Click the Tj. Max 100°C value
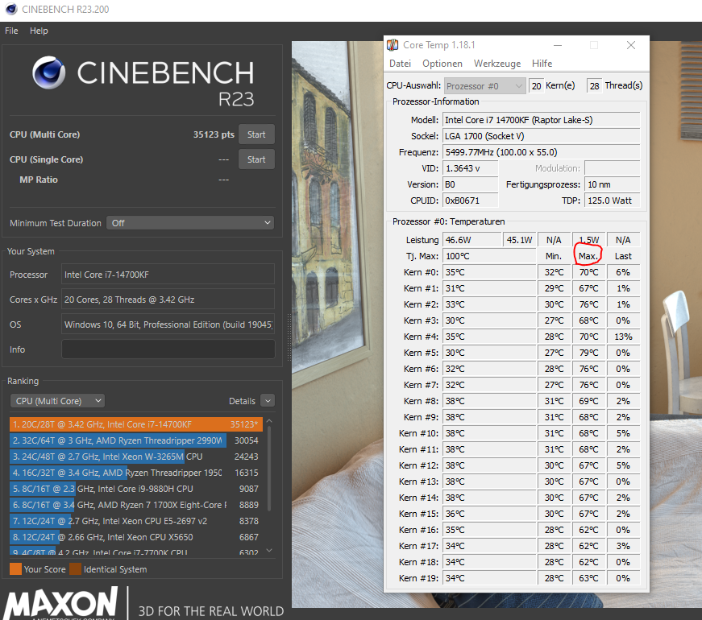The width and height of the screenshot is (702, 620). tap(489, 256)
